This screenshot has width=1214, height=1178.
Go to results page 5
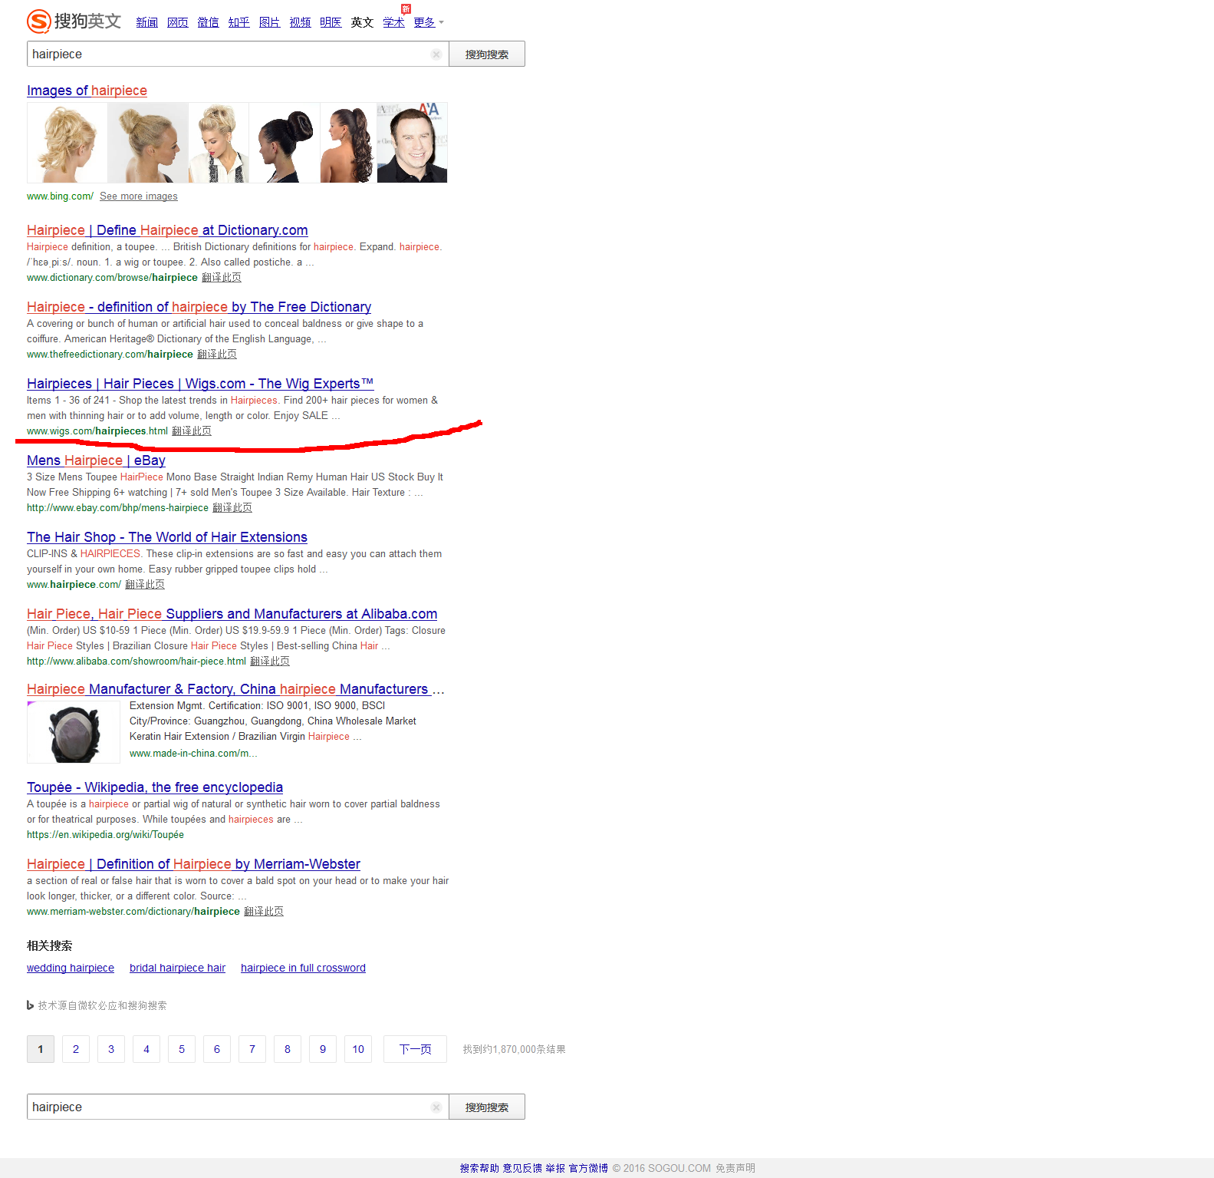(x=182, y=1049)
